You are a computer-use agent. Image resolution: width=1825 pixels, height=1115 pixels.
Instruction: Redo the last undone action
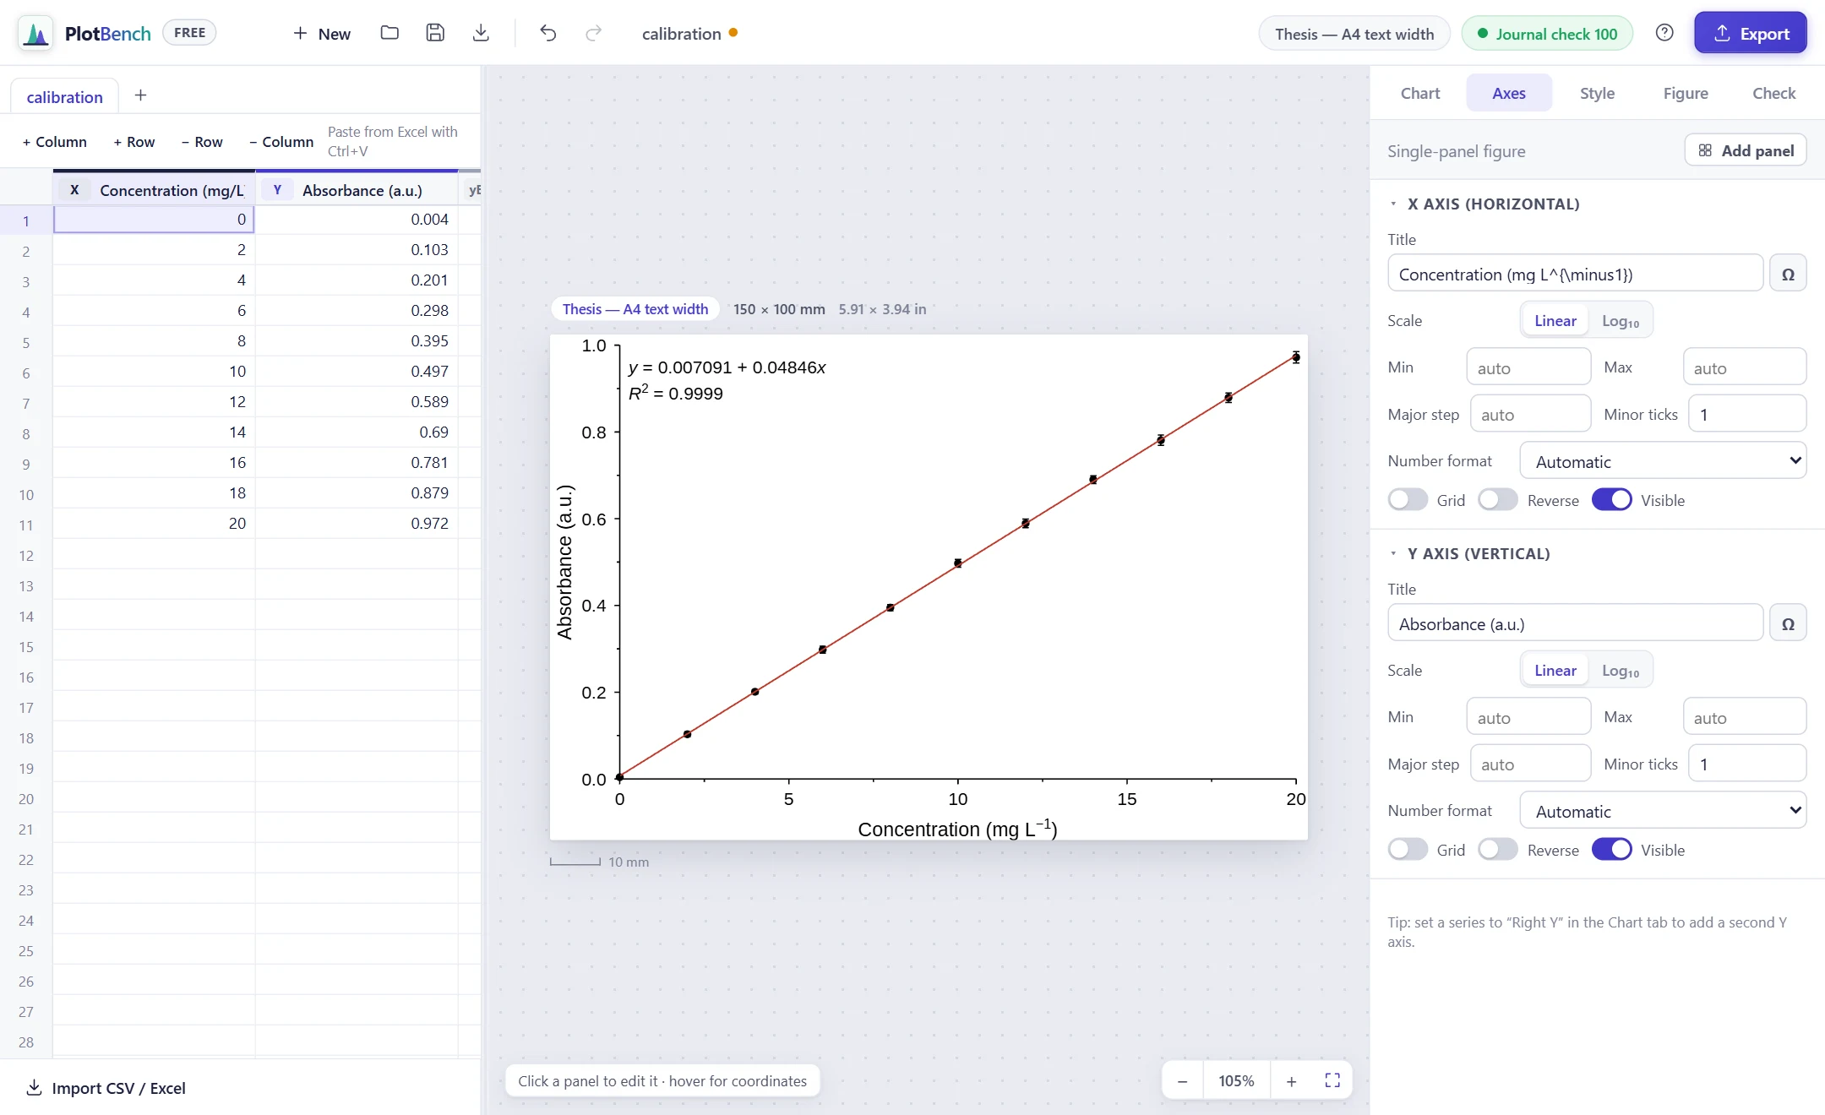(x=594, y=33)
